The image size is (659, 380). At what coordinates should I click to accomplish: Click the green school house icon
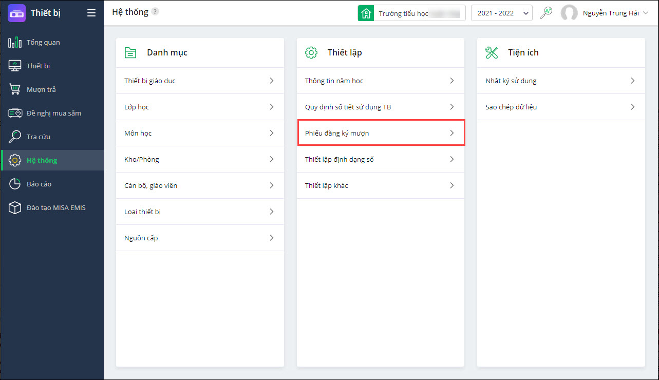click(x=366, y=13)
